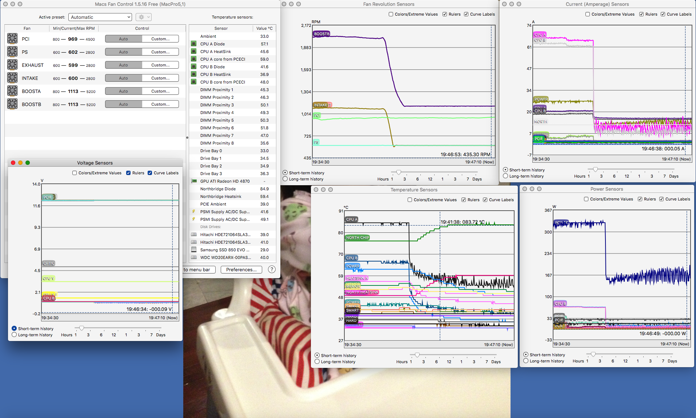Click the Samsung SSD 850 EVO drive icon
This screenshot has height=418, width=696.
[194, 249]
